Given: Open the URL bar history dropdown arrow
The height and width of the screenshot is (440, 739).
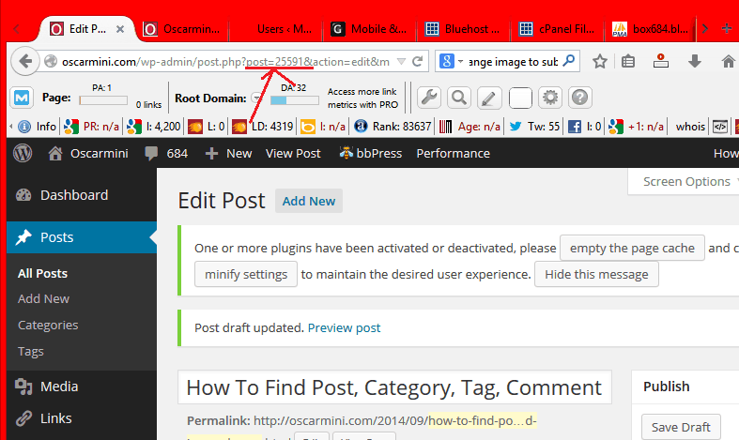Looking at the screenshot, I should click(x=401, y=62).
